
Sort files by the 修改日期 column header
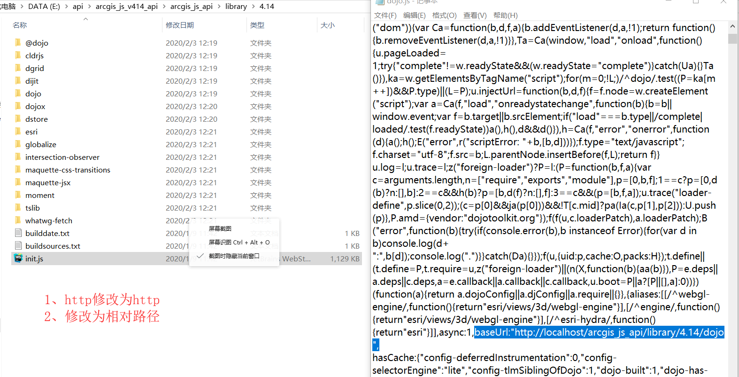click(180, 25)
